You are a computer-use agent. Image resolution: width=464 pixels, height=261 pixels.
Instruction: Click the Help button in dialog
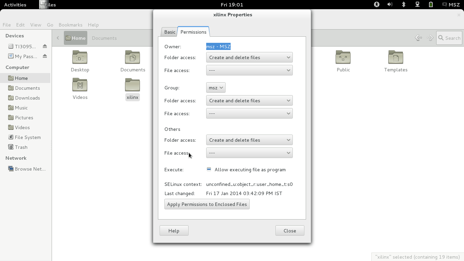[174, 231]
